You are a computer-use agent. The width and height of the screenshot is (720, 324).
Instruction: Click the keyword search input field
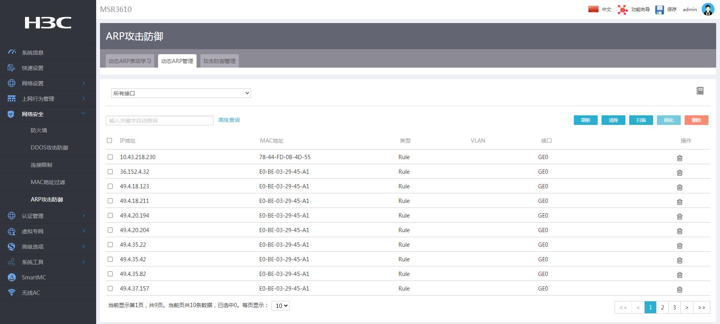(x=160, y=120)
